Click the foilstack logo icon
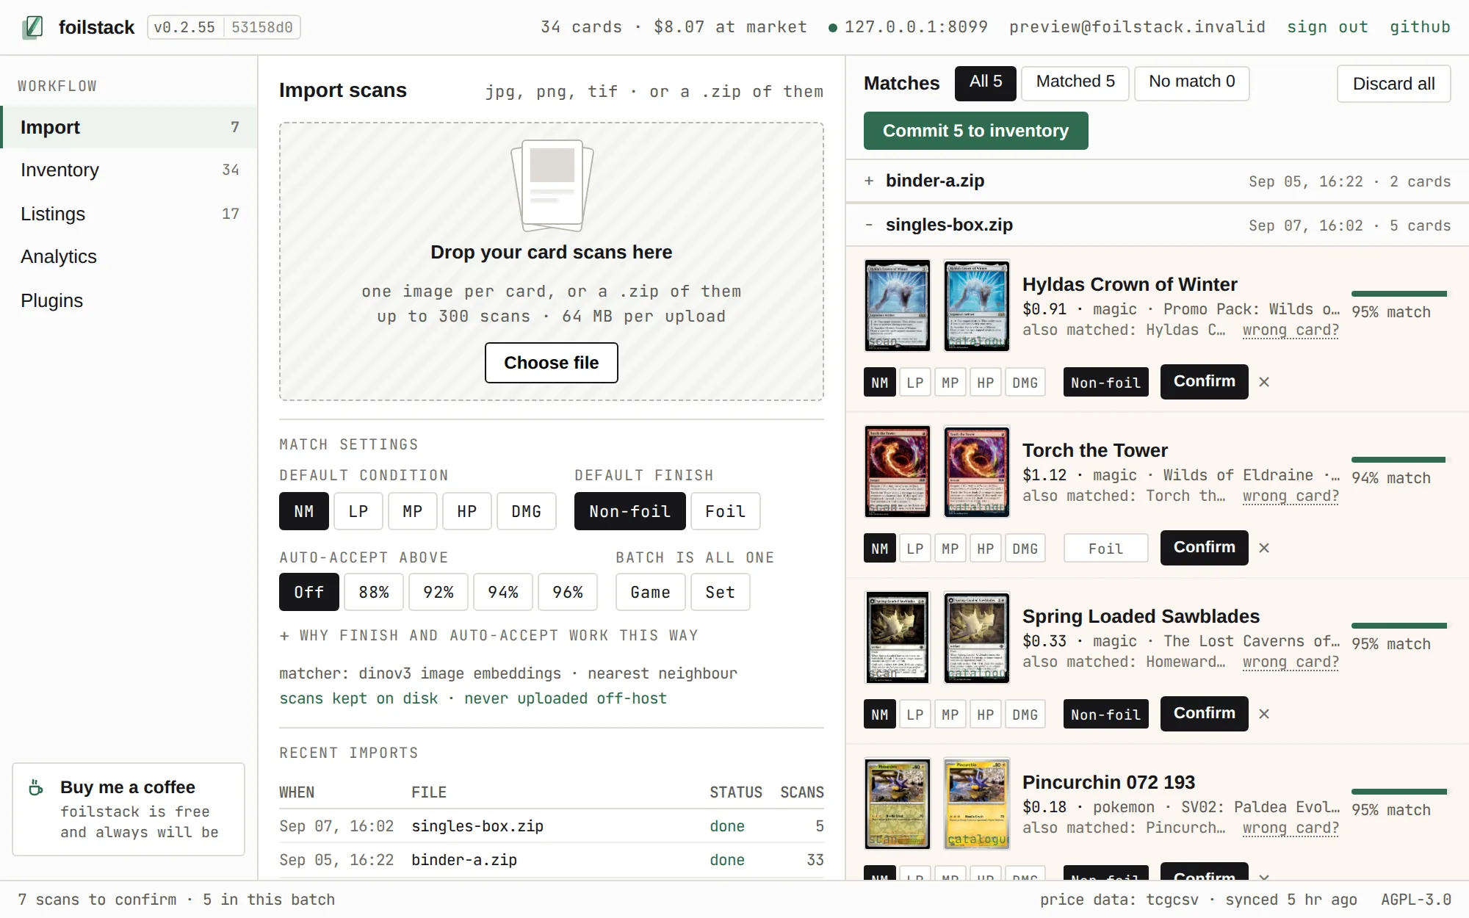This screenshot has width=1469, height=918. (x=32, y=27)
